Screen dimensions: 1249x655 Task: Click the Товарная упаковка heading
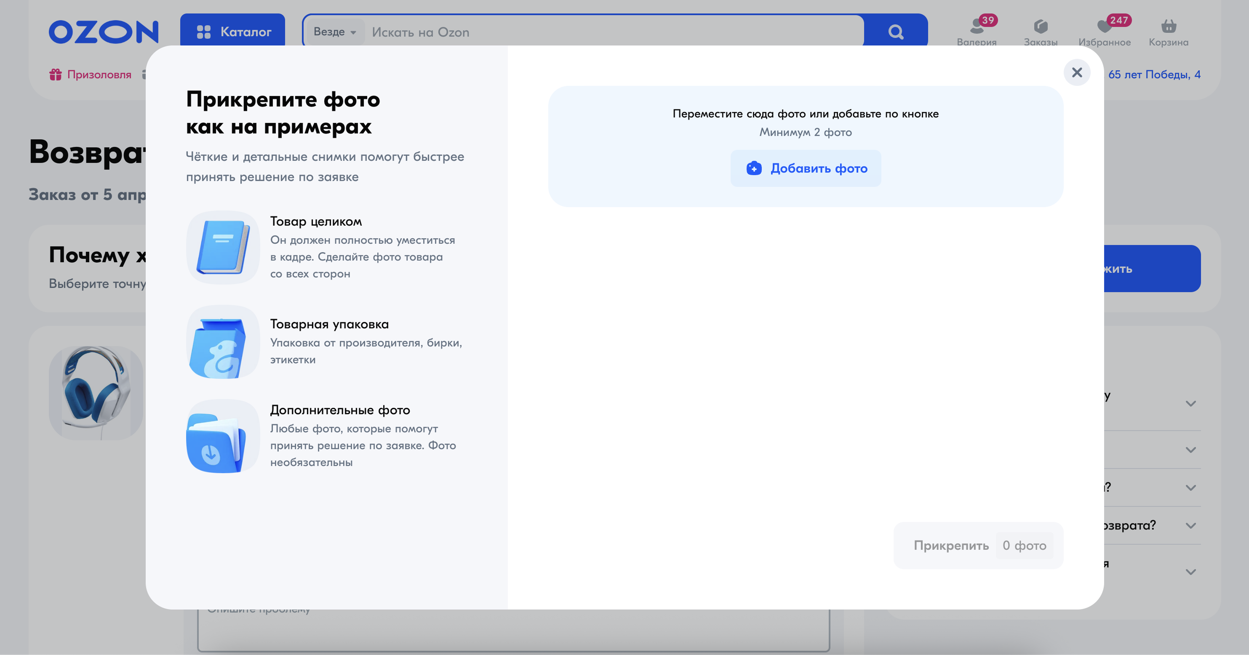(330, 324)
